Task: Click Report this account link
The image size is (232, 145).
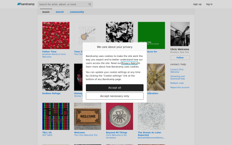Action: [x=180, y=87]
